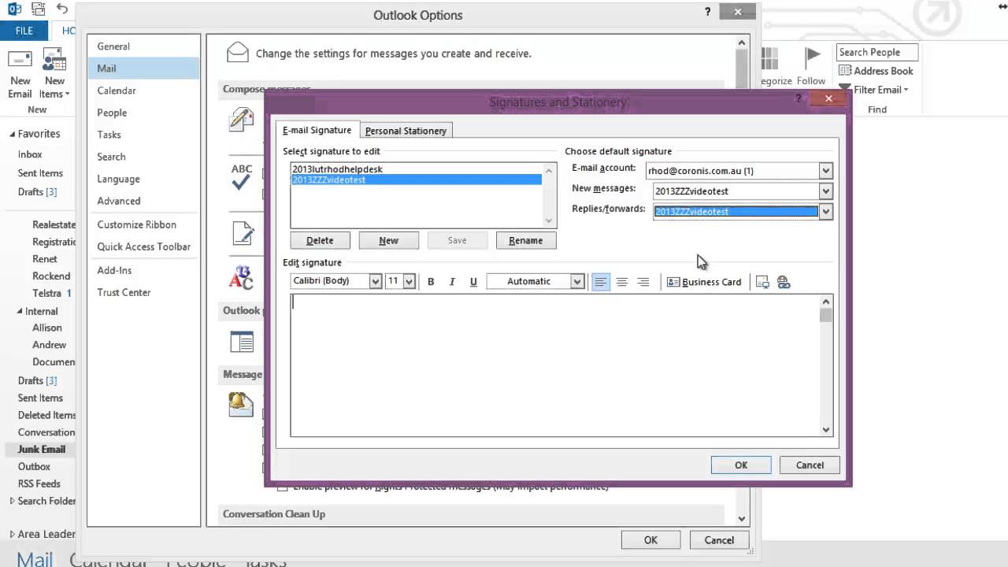This screenshot has width=1008, height=567.
Task: Click into the Edit signature text area
Action: click(555, 365)
